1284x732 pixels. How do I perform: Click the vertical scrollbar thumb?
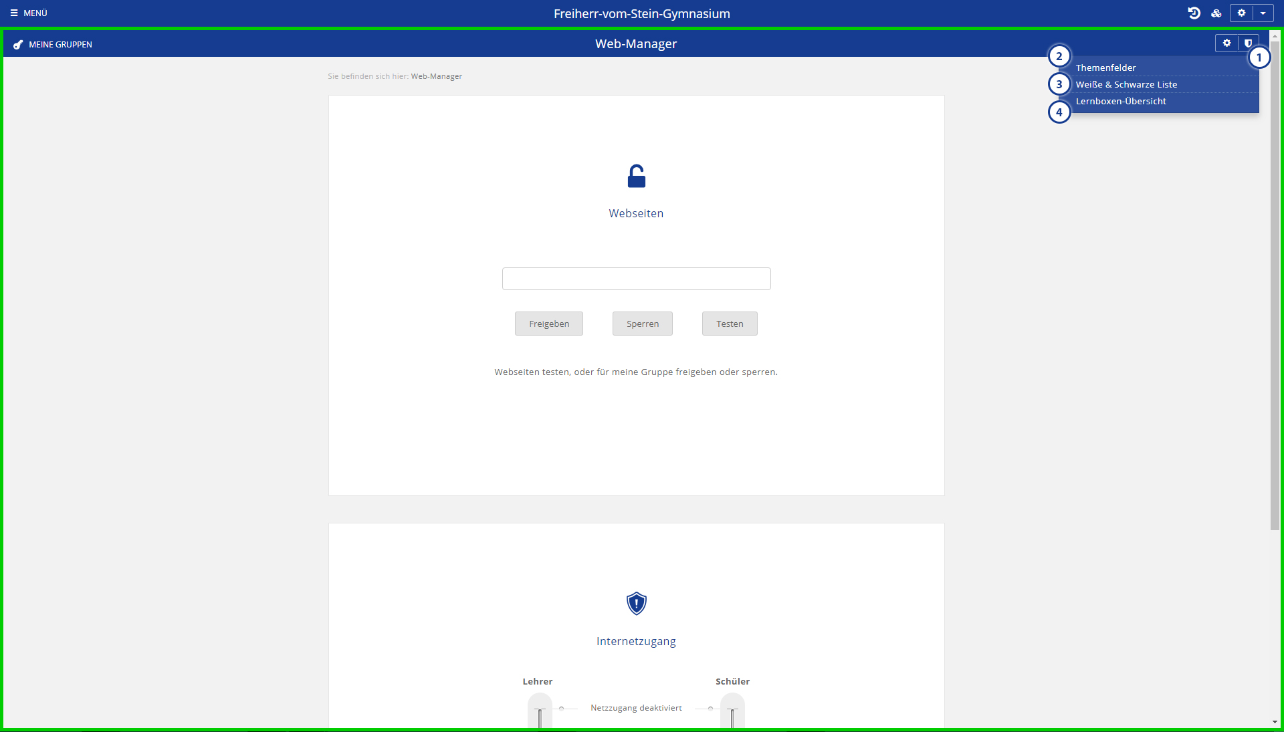pyautogui.click(x=1275, y=286)
